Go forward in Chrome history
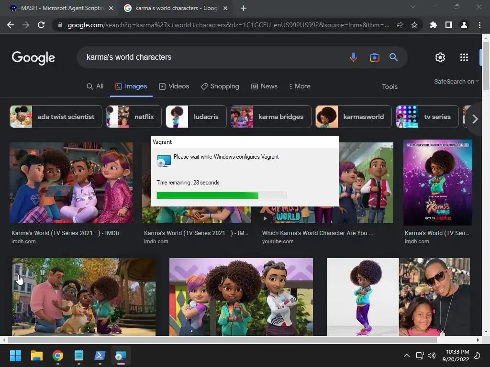This screenshot has height=367, width=490. click(x=26, y=25)
